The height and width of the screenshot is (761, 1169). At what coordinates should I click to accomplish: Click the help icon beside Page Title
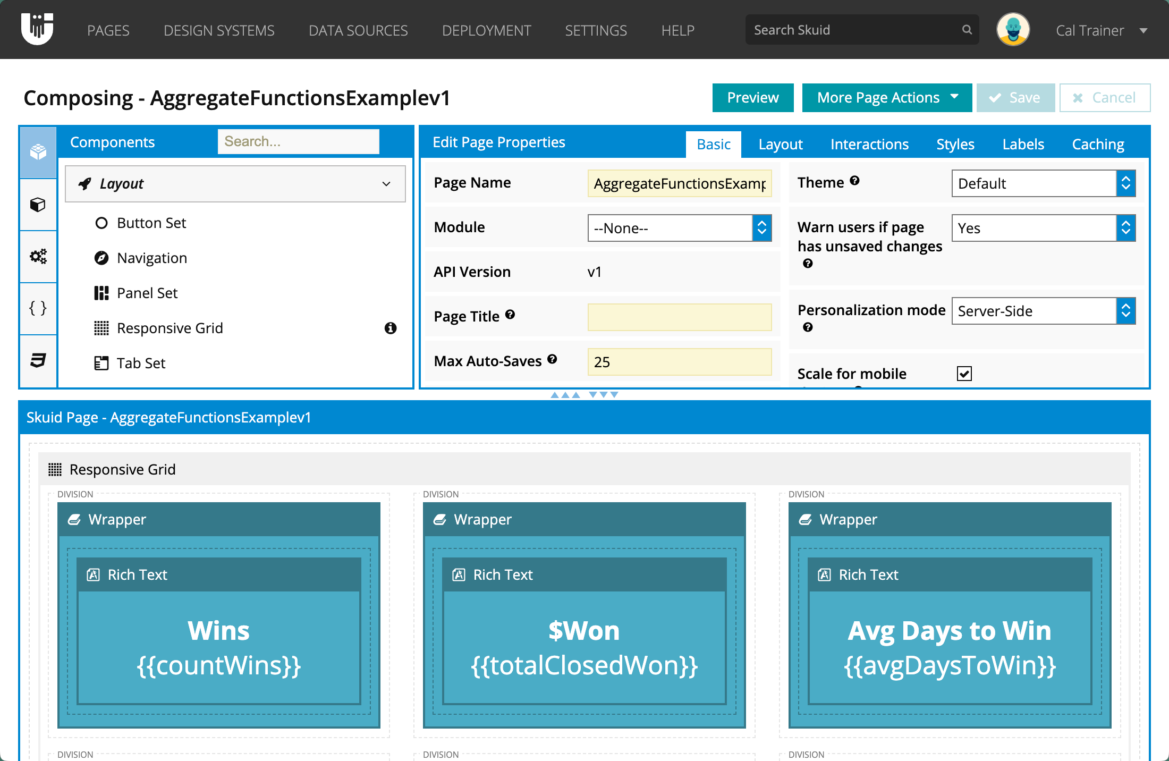(x=510, y=315)
